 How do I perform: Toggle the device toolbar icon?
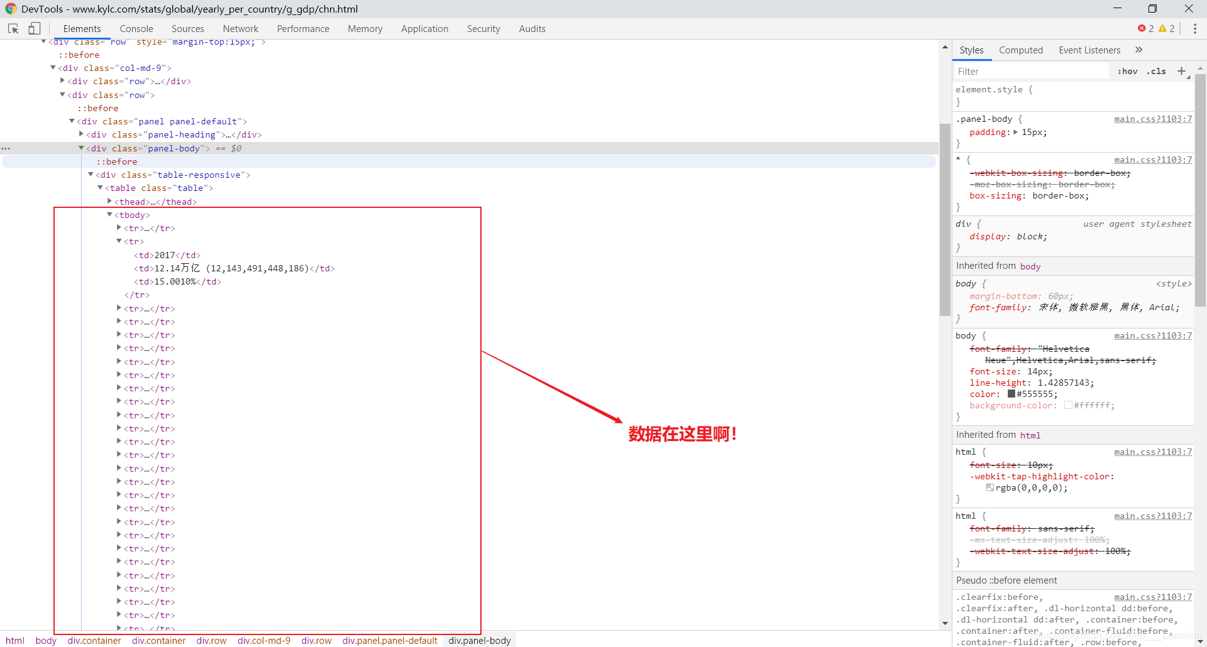pyautogui.click(x=35, y=29)
